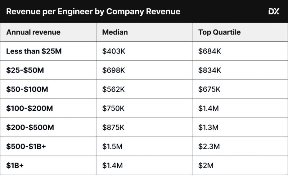Select the $2.3M top quartile cell
The width and height of the screenshot is (288, 175).
pos(209,146)
